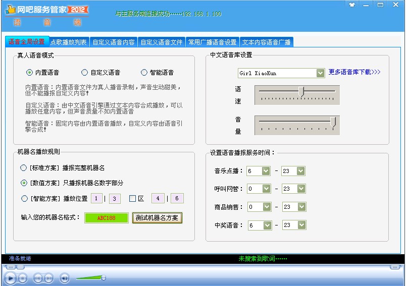Mute the player with the speaker icon
Viewport: 406px width, 286px height.
point(65,278)
